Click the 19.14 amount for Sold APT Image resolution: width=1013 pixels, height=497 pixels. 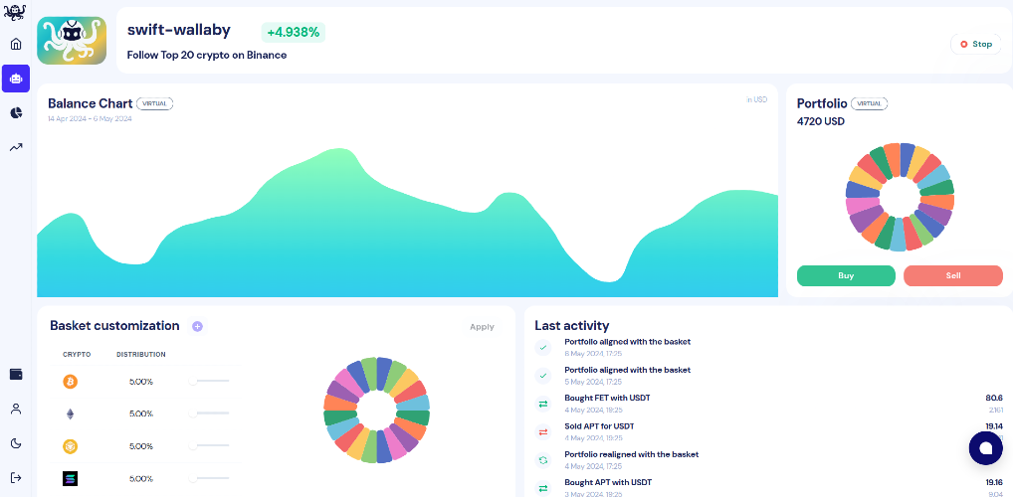point(994,426)
